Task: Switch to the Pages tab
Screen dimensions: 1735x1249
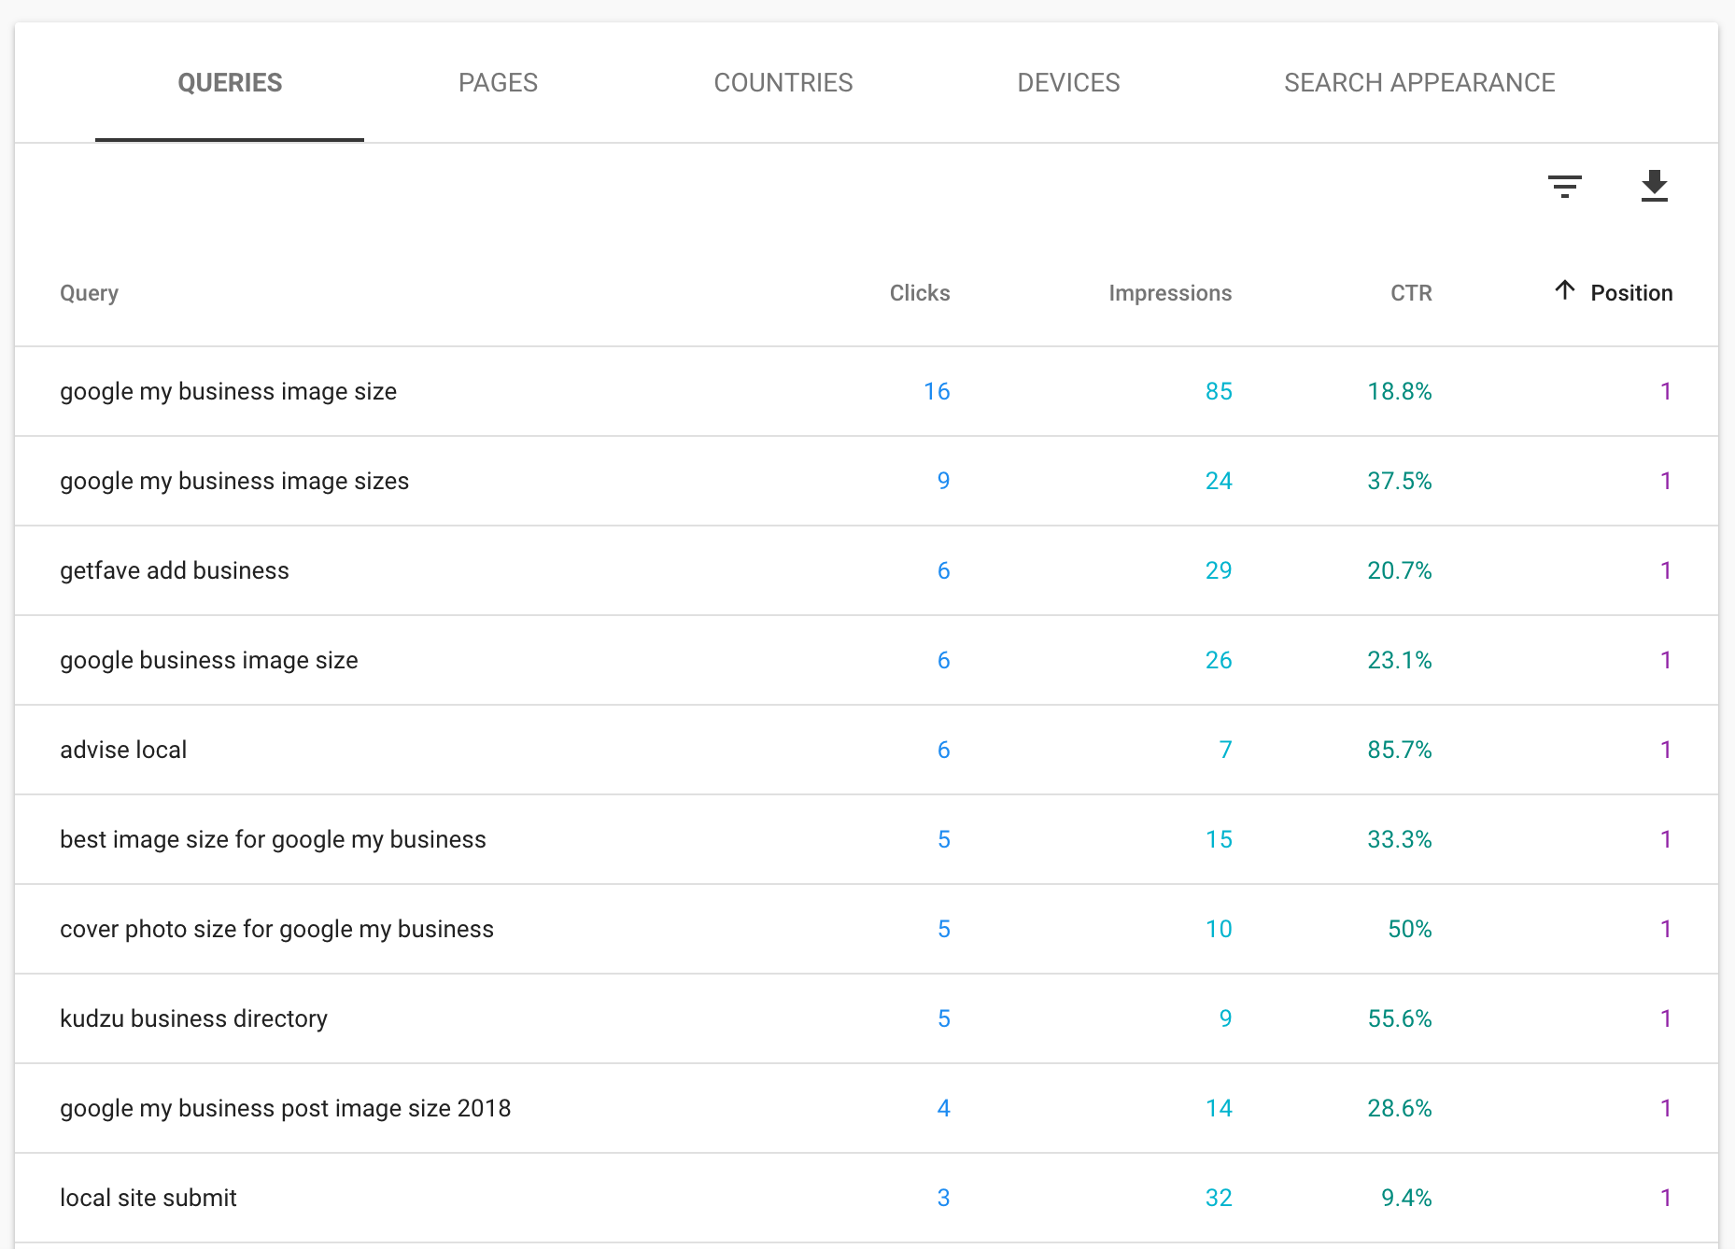Action: [498, 83]
